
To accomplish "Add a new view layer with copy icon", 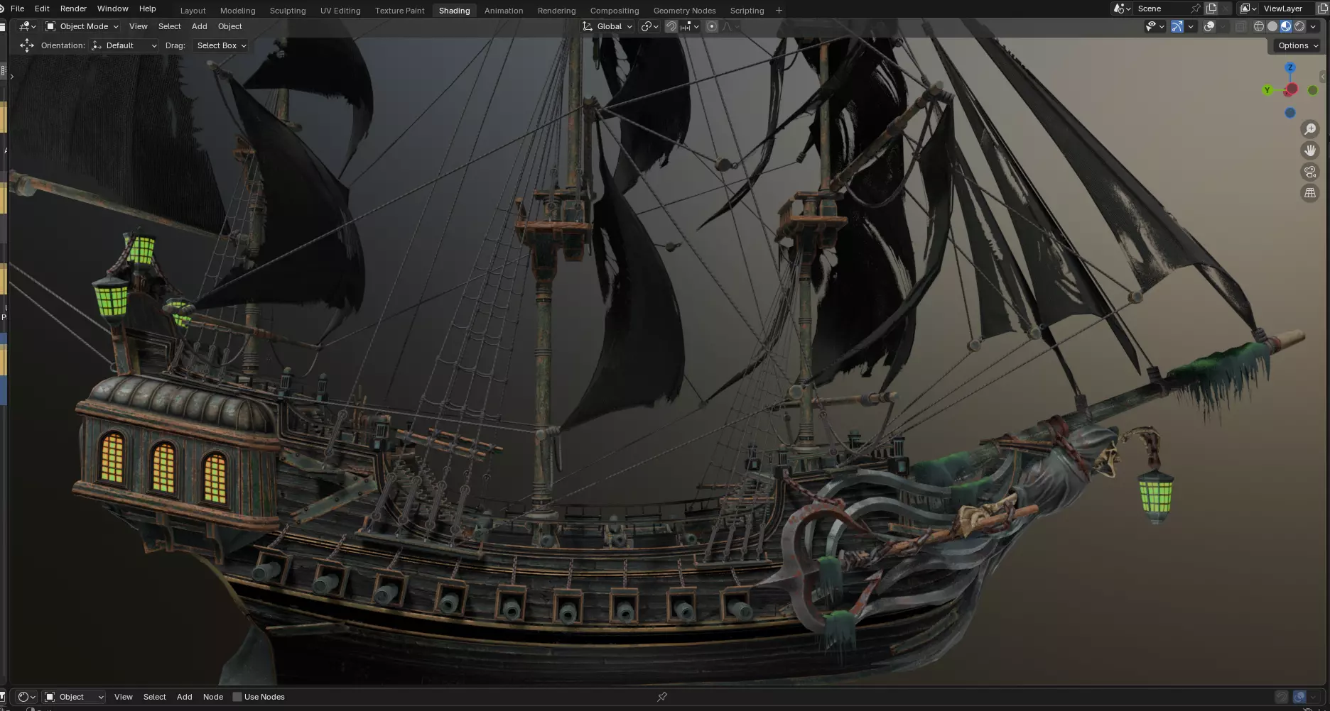I will (1323, 9).
